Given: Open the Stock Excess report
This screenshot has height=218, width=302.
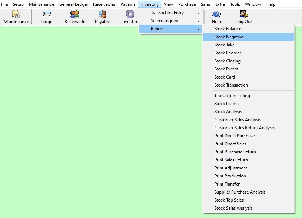Looking at the screenshot, I should [248, 69].
